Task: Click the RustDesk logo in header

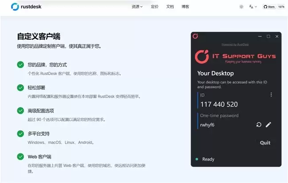Action: (x=27, y=7)
